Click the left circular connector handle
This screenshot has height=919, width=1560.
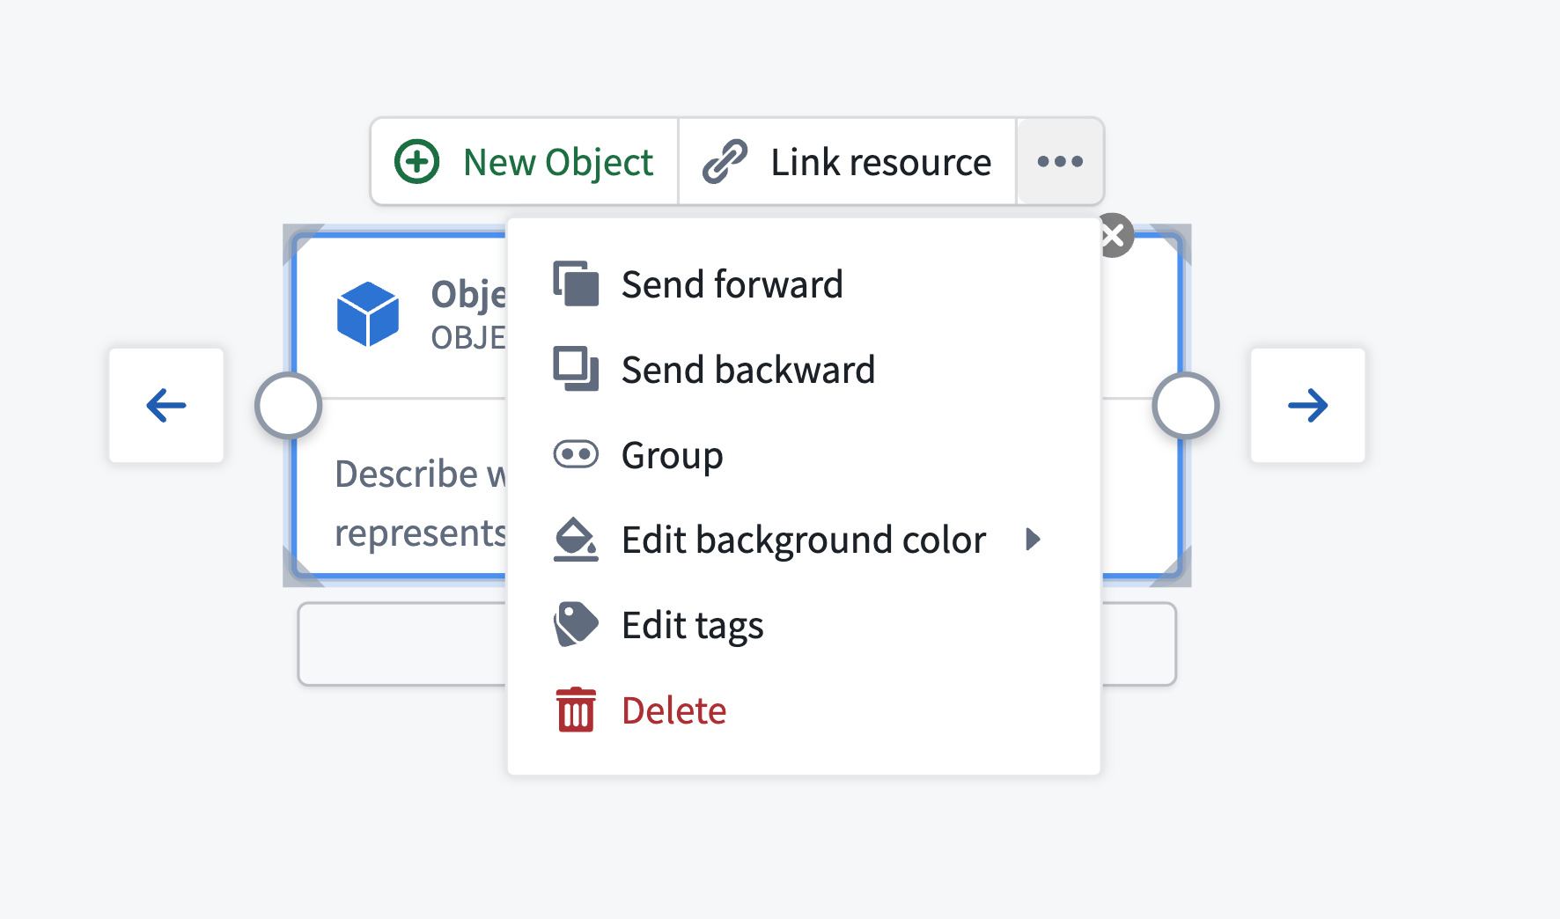coord(288,406)
